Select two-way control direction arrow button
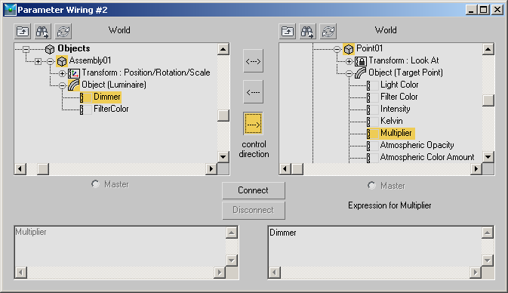Screen dimensions: 508x293 click(x=253, y=61)
